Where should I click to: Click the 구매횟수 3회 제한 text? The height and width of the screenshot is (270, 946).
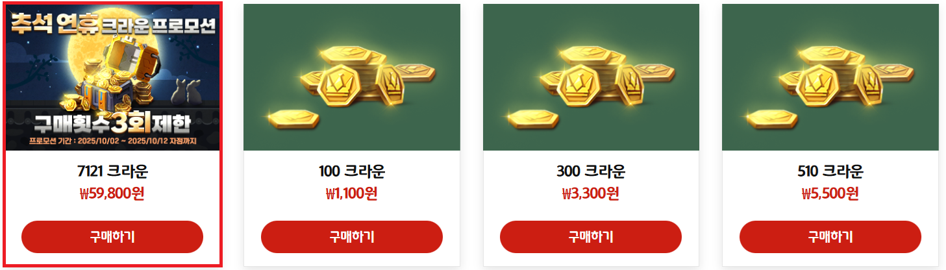pyautogui.click(x=112, y=122)
